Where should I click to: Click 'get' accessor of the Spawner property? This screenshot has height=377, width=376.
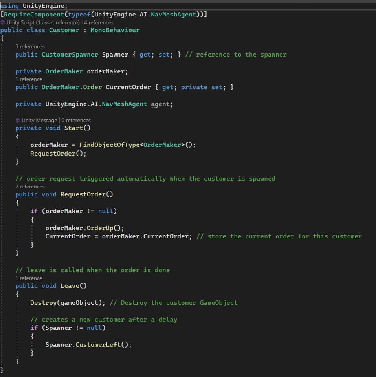tap(145, 55)
